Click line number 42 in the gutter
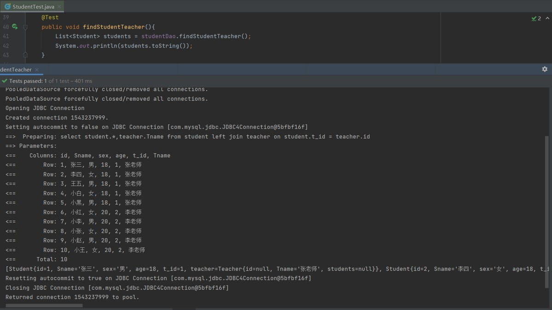 6,46
